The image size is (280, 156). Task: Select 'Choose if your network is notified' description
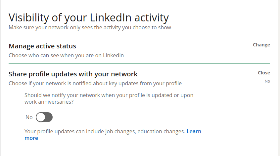point(95,83)
